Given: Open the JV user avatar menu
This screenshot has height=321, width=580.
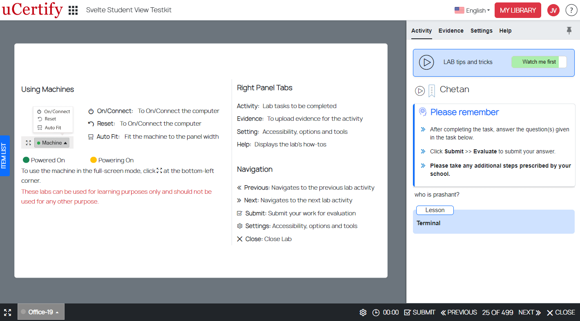Looking at the screenshot, I should (x=553, y=11).
